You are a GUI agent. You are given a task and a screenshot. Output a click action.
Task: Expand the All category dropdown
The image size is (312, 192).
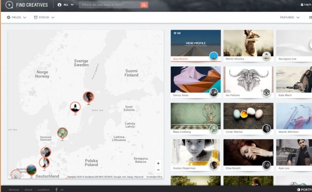point(66,5)
